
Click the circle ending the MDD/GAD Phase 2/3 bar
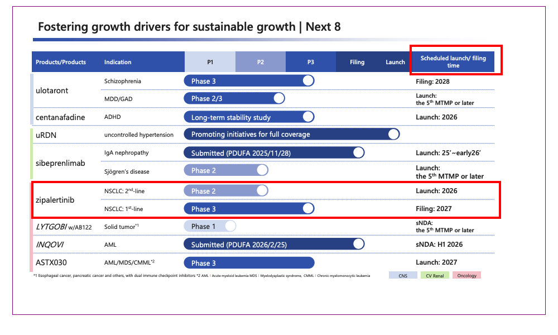[279, 98]
